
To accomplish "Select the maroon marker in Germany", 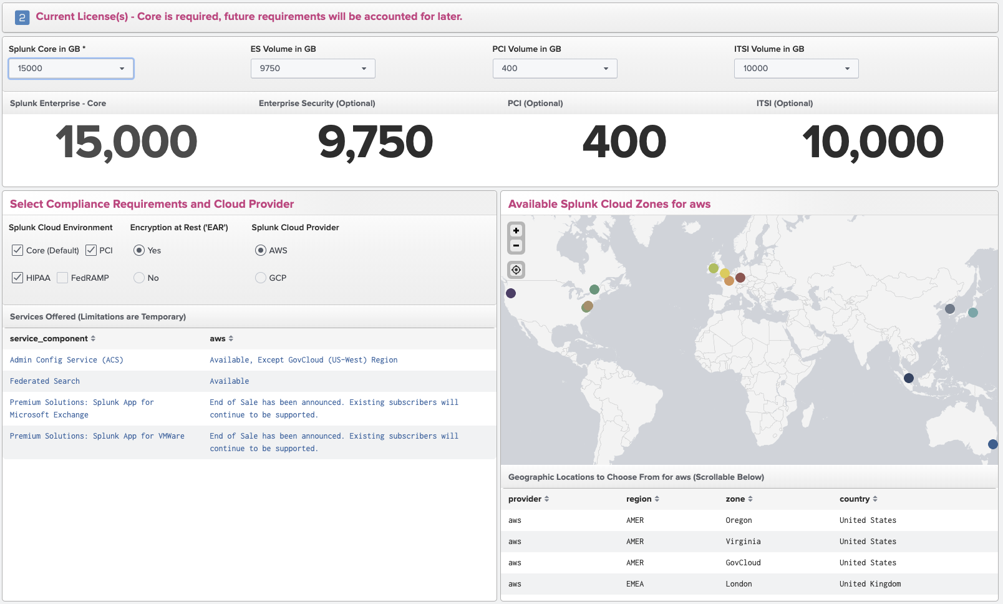I will tap(740, 278).
